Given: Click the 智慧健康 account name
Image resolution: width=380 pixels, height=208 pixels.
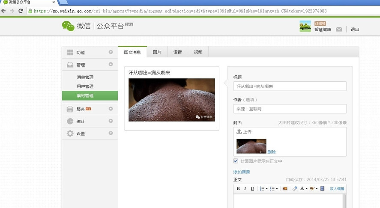Looking at the screenshot, I should click(x=323, y=30).
